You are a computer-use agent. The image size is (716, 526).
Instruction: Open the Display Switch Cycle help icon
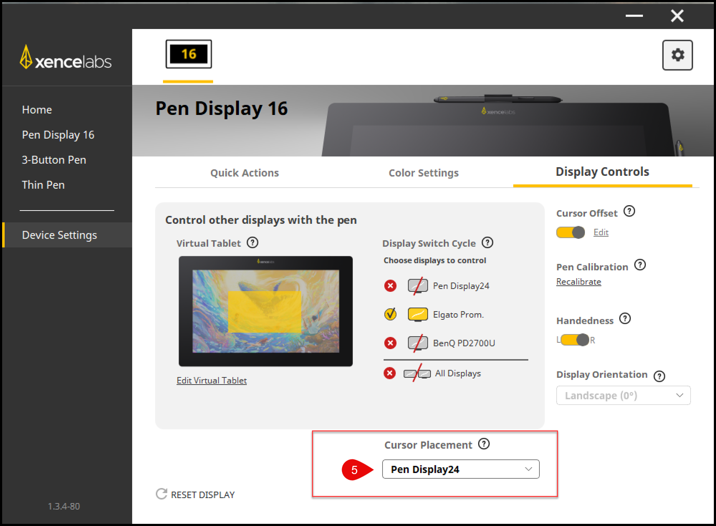coord(487,243)
